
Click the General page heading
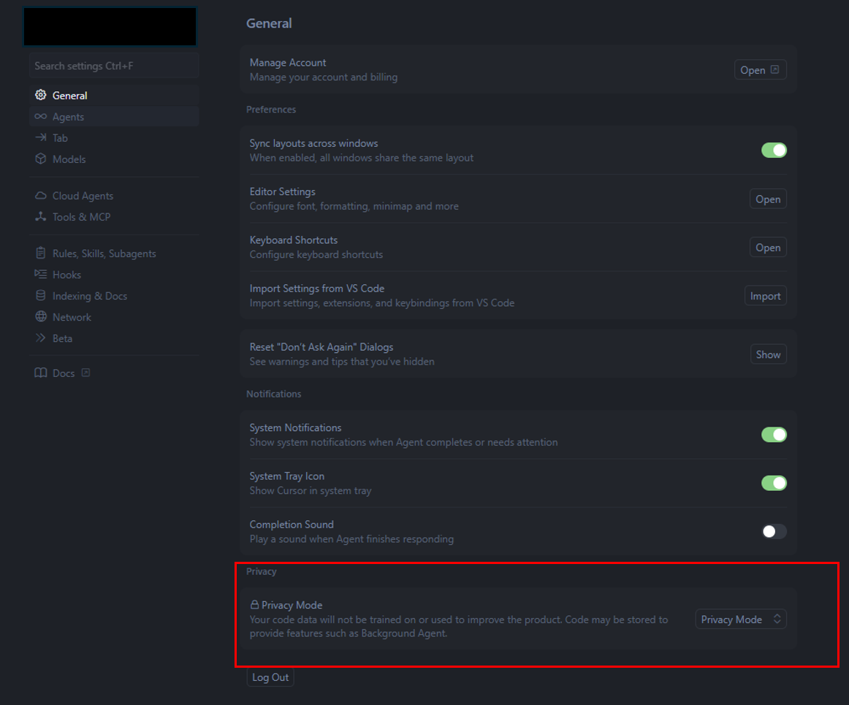(269, 23)
